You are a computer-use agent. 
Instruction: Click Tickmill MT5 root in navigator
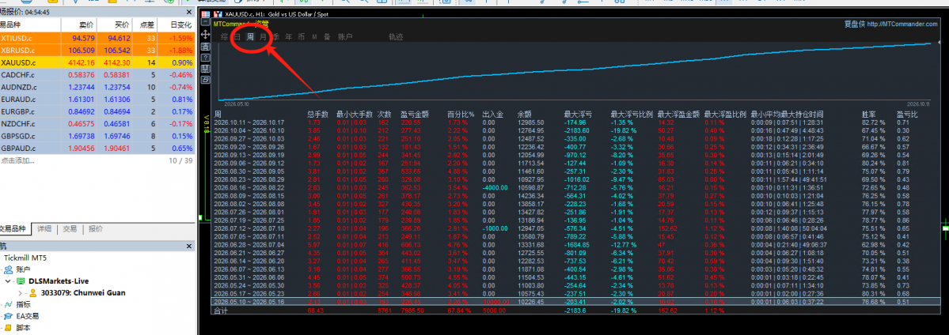[x=27, y=257]
